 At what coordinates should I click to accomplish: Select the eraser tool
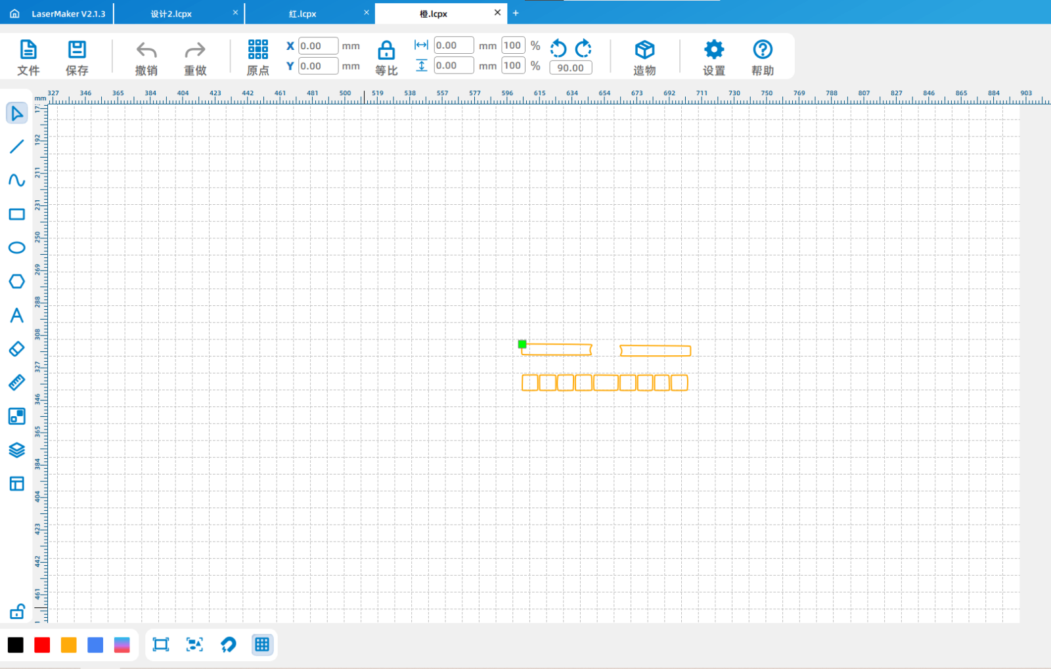pyautogui.click(x=16, y=349)
